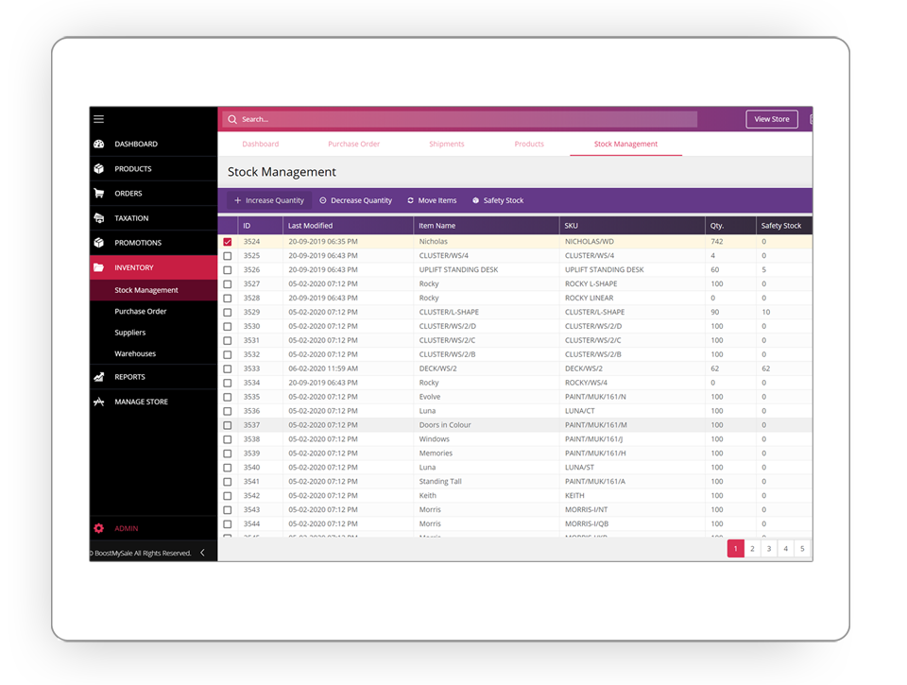Open the Products tab
The image size is (907, 685).
coord(529,144)
